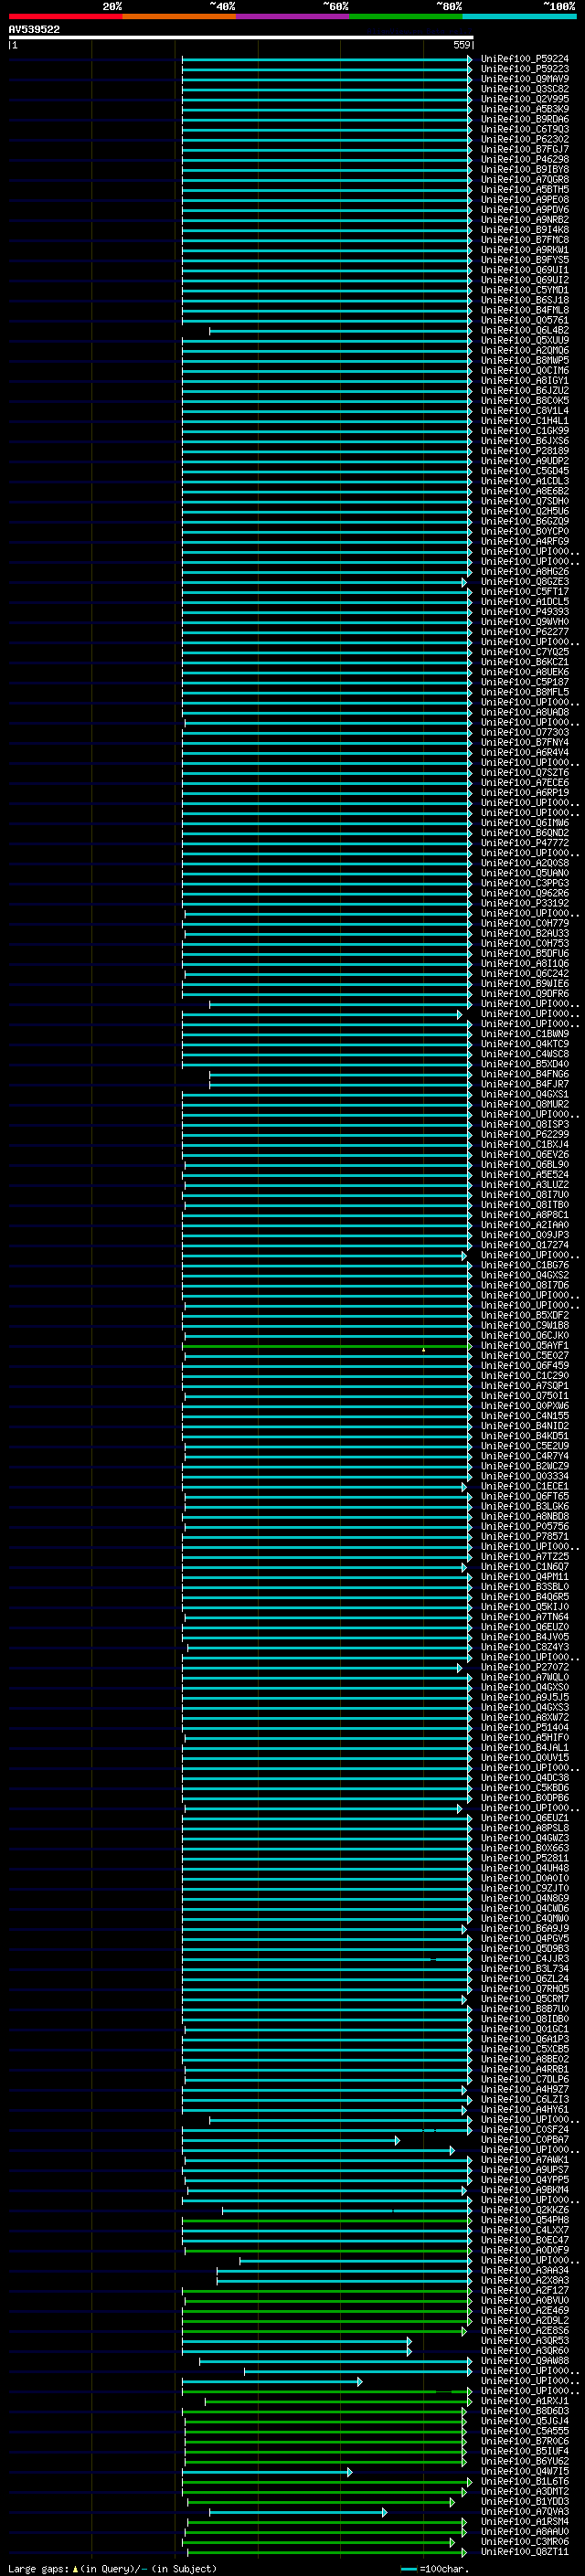Click the alignment bar for UniRef100_Q6L4B2
The image size is (585, 2576).
(x=340, y=330)
